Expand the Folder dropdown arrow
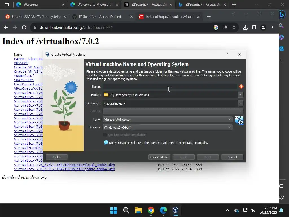 (240, 95)
